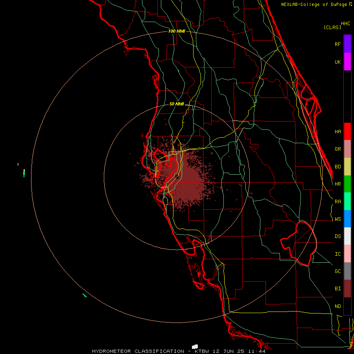Click the "BD" legend label

pos(337,167)
